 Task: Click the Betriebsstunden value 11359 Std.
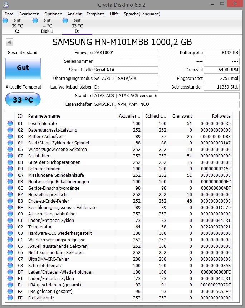pyautogui.click(x=222, y=87)
